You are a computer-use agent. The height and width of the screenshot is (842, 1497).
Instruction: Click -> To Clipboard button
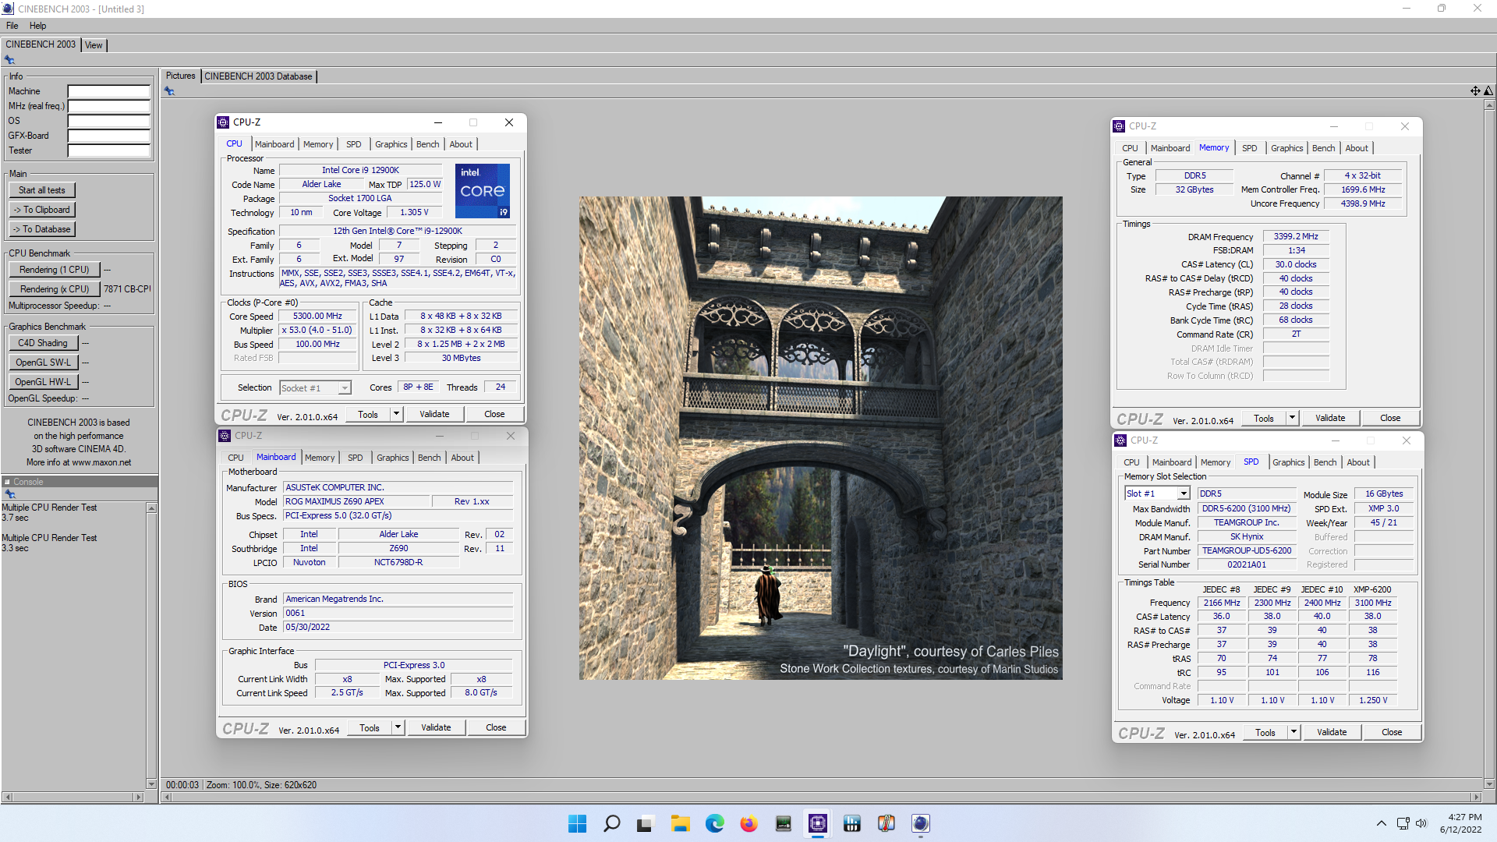tap(42, 210)
